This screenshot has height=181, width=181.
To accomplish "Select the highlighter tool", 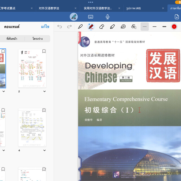I will click(112, 27).
